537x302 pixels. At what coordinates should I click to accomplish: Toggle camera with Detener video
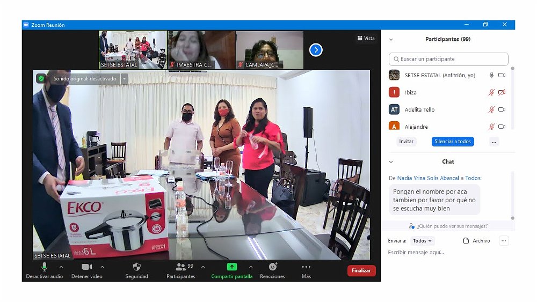coord(86,267)
